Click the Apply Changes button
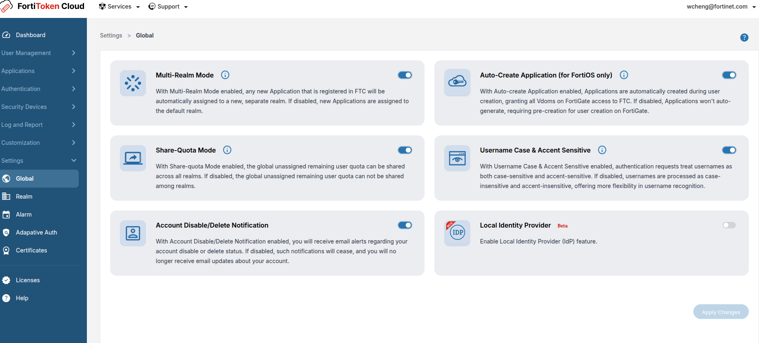The height and width of the screenshot is (343, 759). point(721,312)
